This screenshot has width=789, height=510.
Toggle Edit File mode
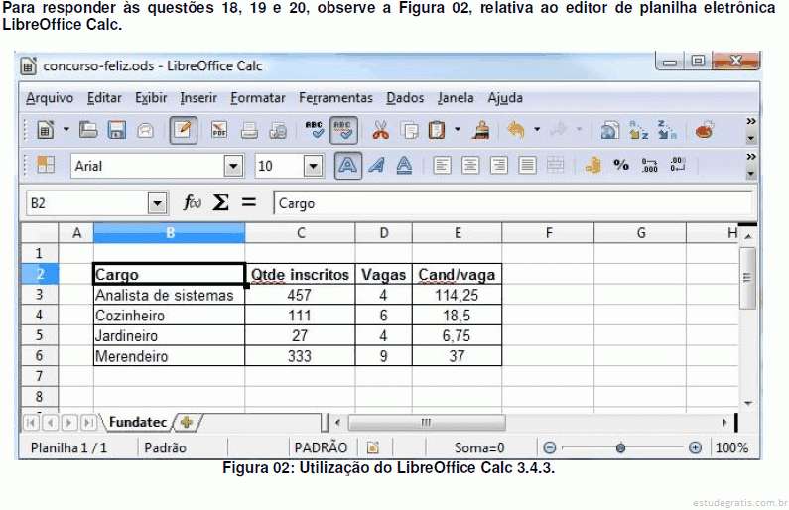pyautogui.click(x=183, y=130)
